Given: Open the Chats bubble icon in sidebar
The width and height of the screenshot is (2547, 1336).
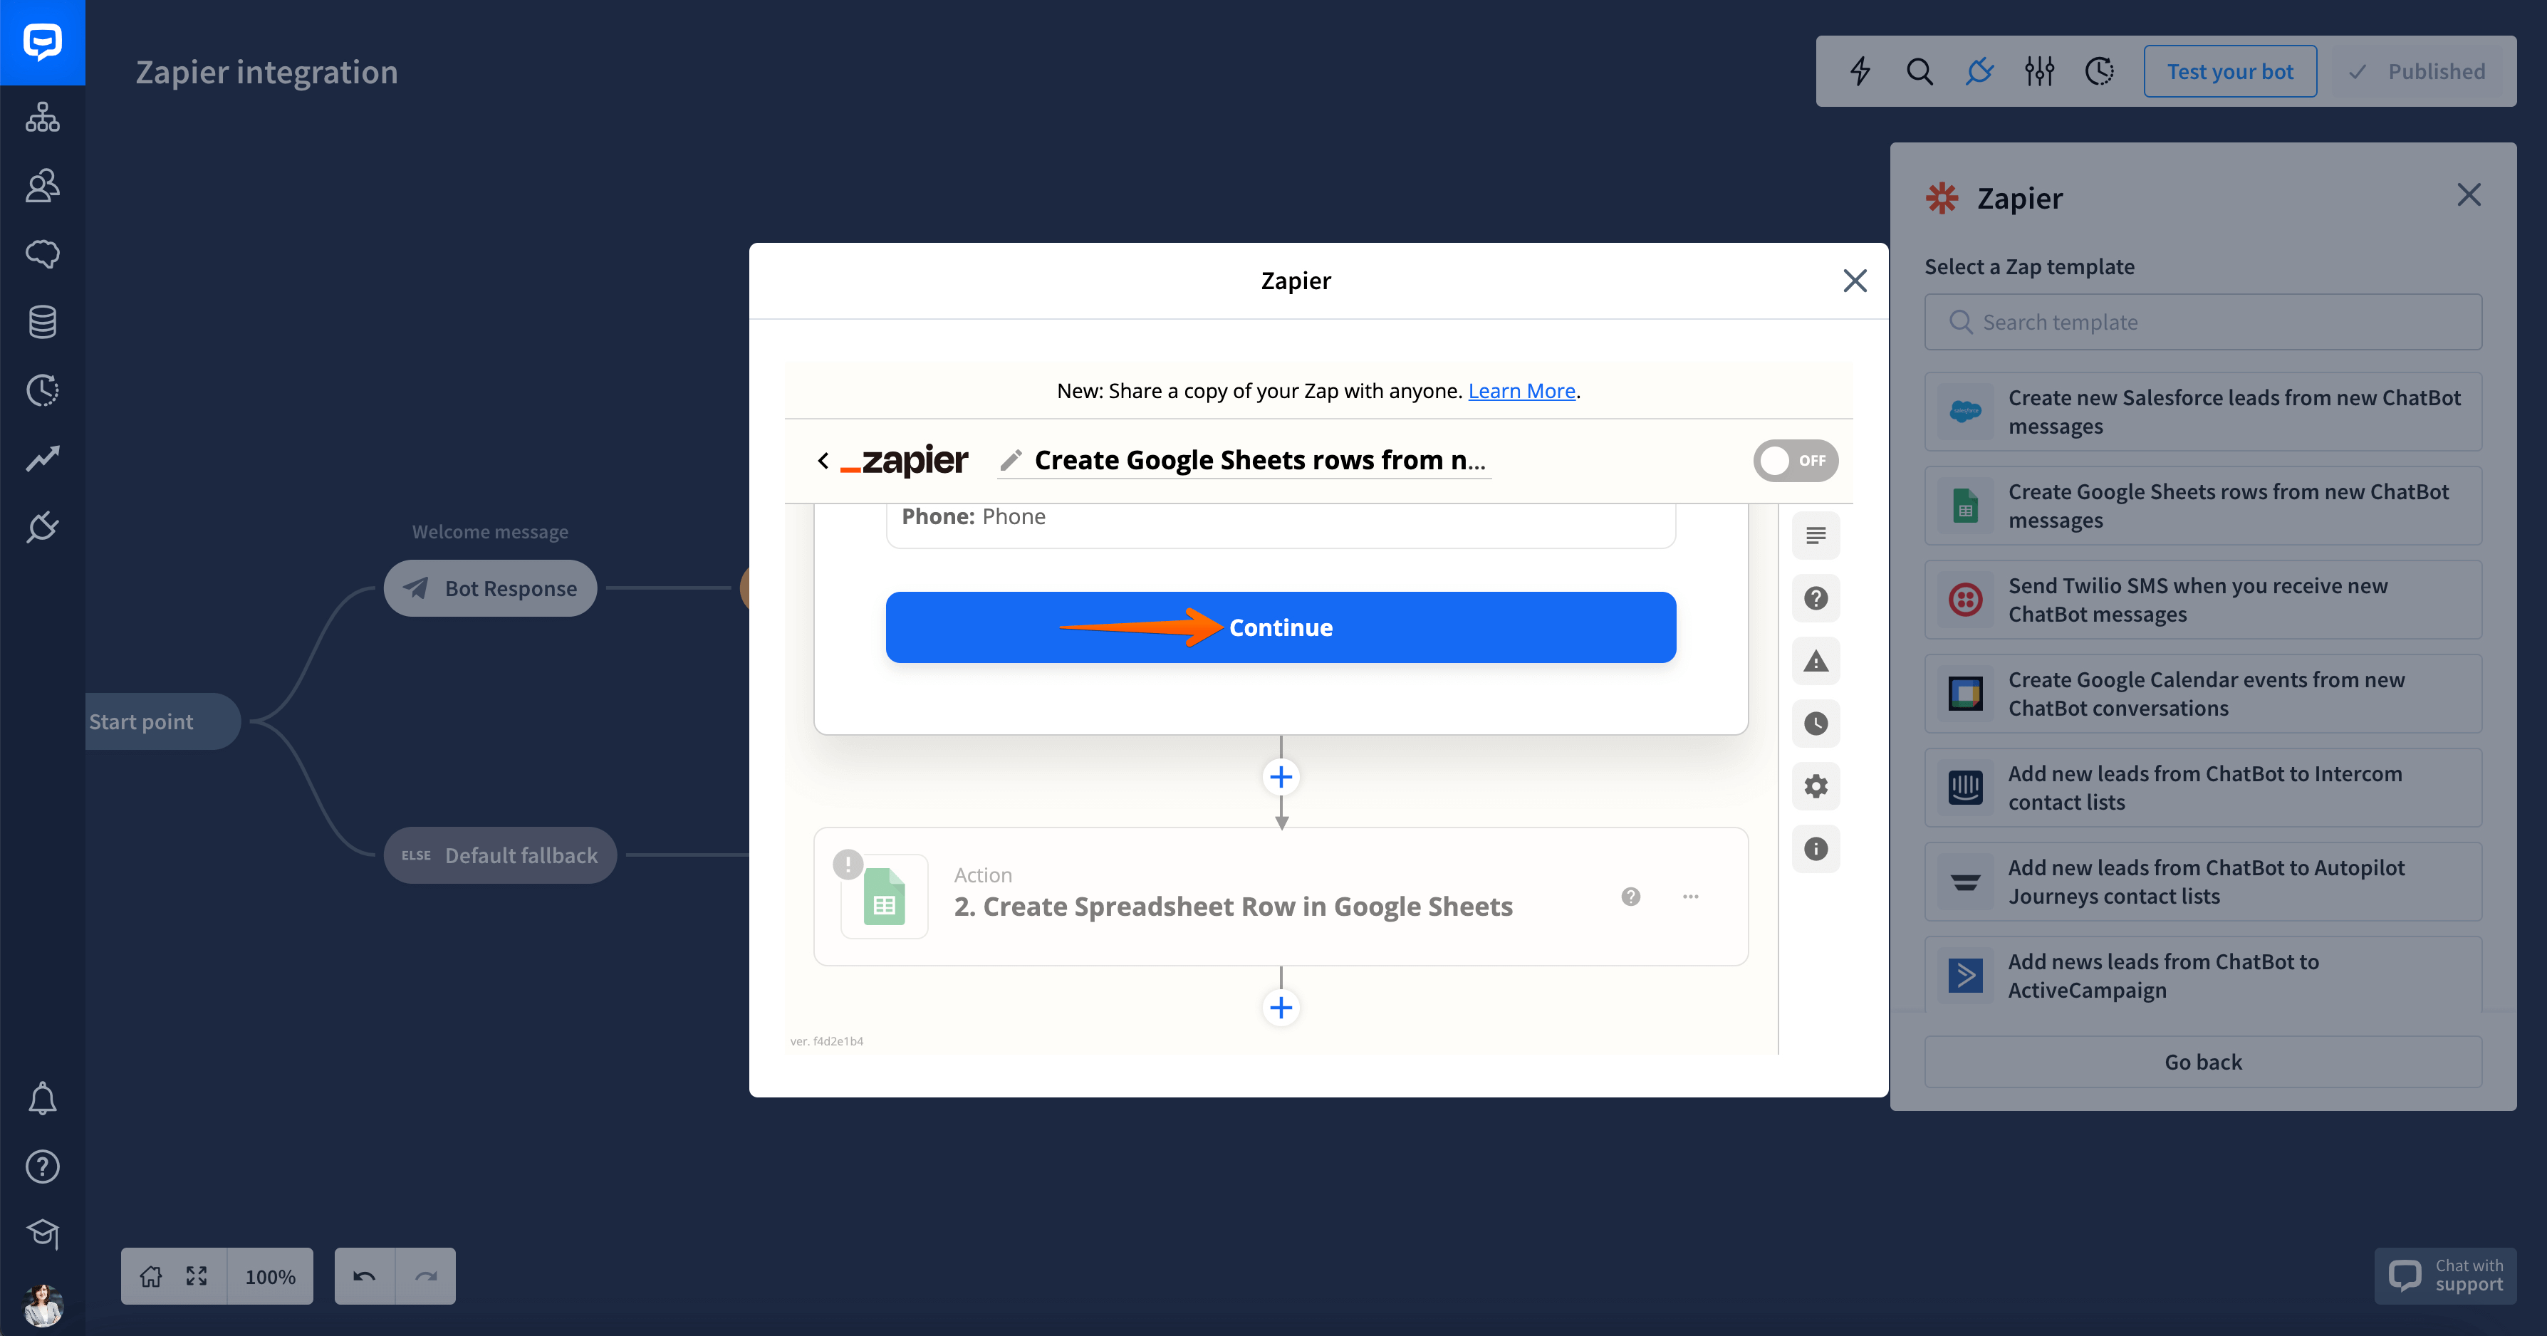Looking at the screenshot, I should [x=43, y=253].
